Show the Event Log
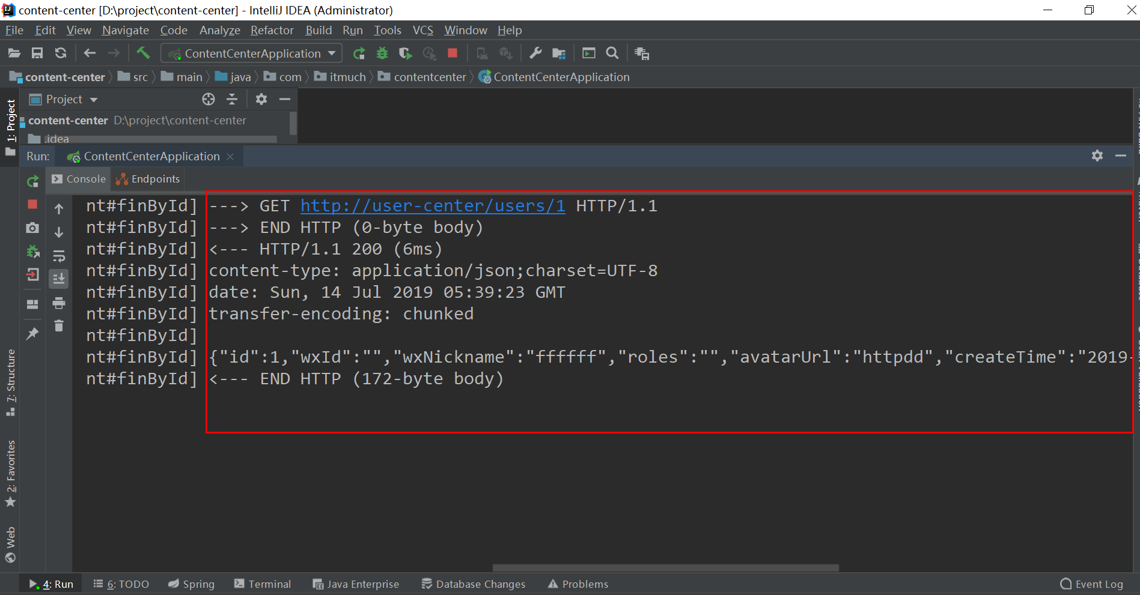 coord(1092,584)
